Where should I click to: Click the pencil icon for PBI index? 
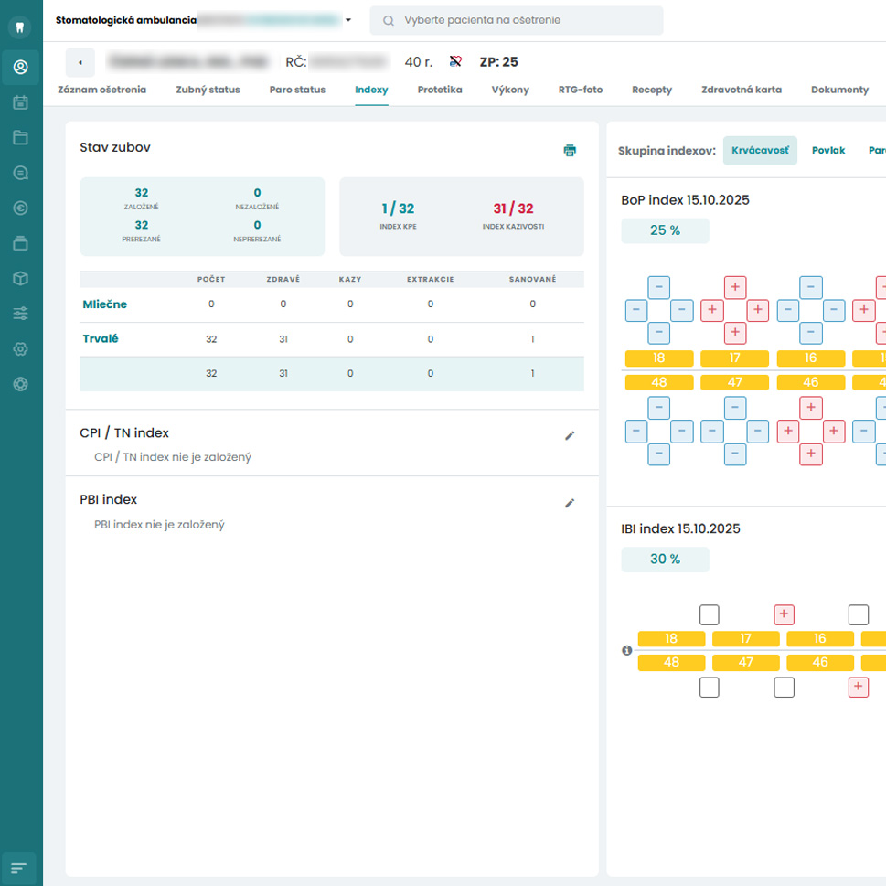pos(570,503)
